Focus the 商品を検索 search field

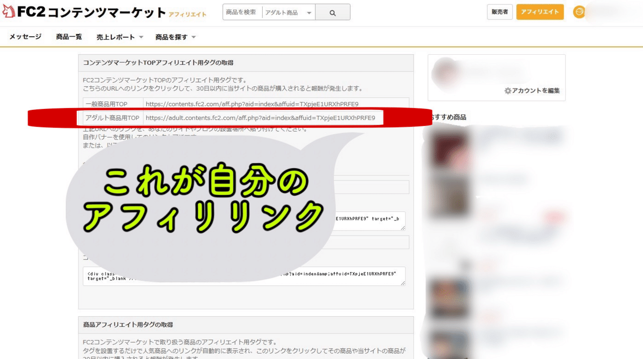[x=243, y=13]
